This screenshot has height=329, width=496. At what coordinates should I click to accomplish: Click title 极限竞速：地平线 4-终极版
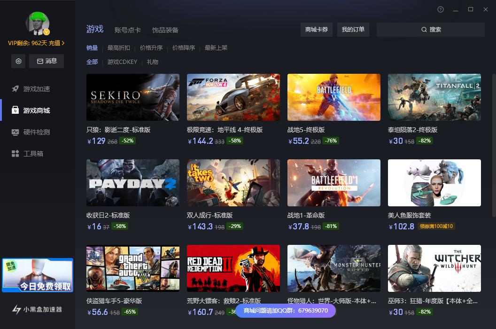[x=225, y=130]
